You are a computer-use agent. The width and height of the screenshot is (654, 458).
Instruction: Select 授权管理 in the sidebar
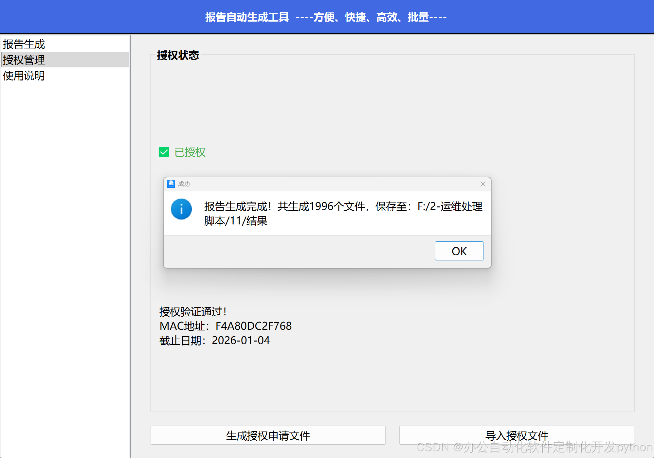click(24, 60)
